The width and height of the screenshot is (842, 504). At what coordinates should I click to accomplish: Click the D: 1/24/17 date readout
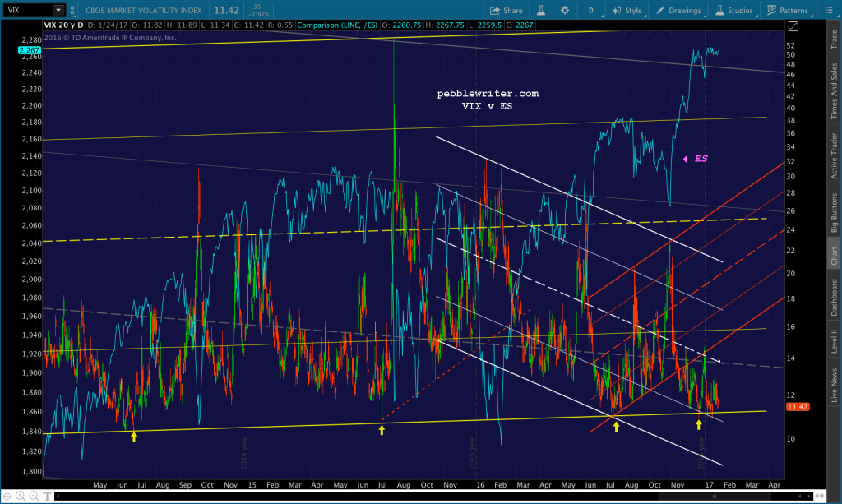108,25
